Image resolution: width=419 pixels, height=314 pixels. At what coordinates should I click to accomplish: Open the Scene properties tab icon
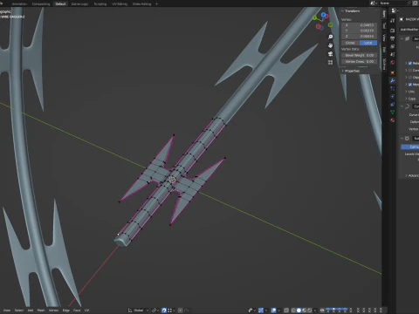tap(392, 54)
